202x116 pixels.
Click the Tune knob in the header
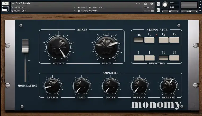click(x=165, y=5)
